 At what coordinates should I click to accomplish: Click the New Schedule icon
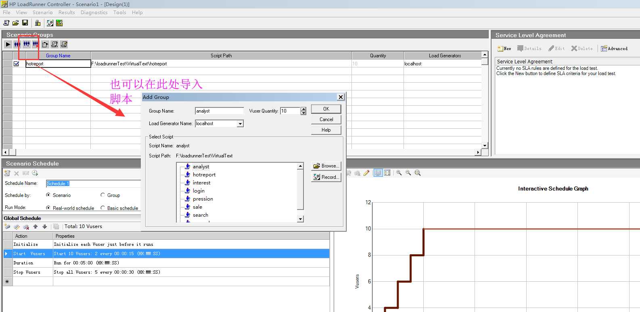pos(7,173)
